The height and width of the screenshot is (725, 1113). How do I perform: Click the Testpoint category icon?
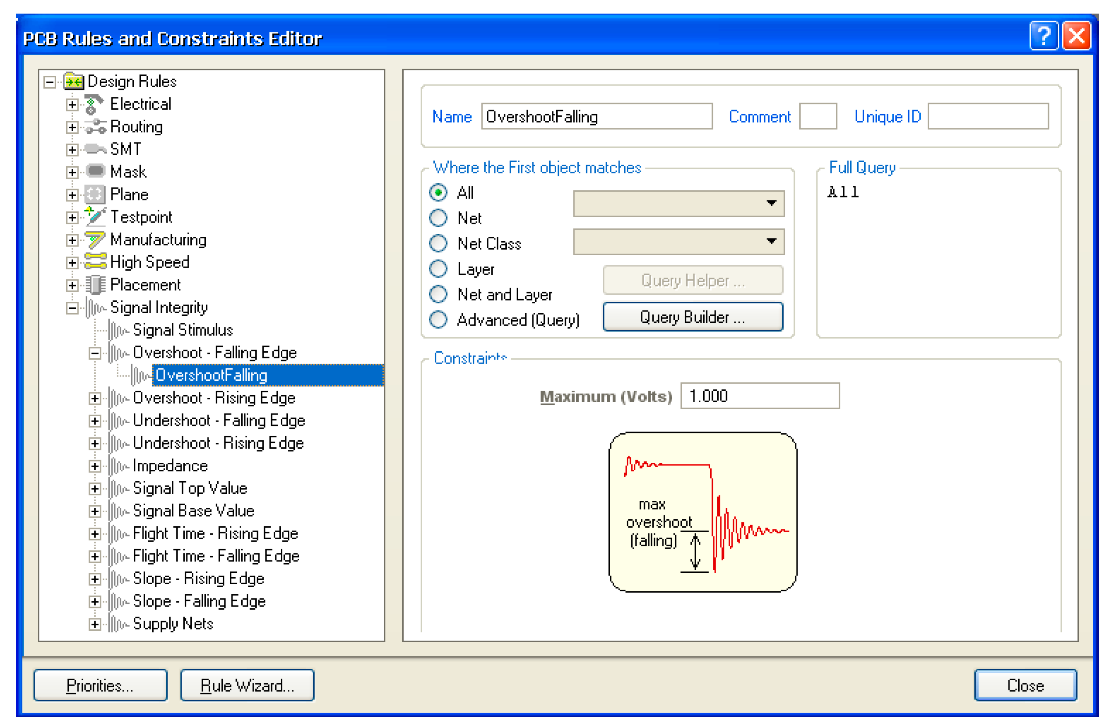pyautogui.click(x=95, y=217)
